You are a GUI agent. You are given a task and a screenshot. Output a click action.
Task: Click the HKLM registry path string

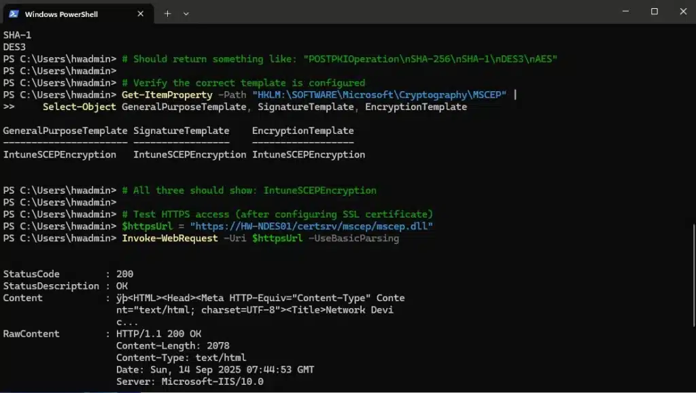coord(379,95)
